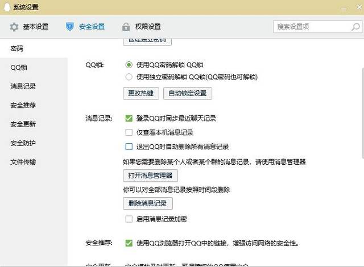Click the 消息记录: section label
Image resolution: width=364 pixels, height=267 pixels.
click(x=99, y=118)
